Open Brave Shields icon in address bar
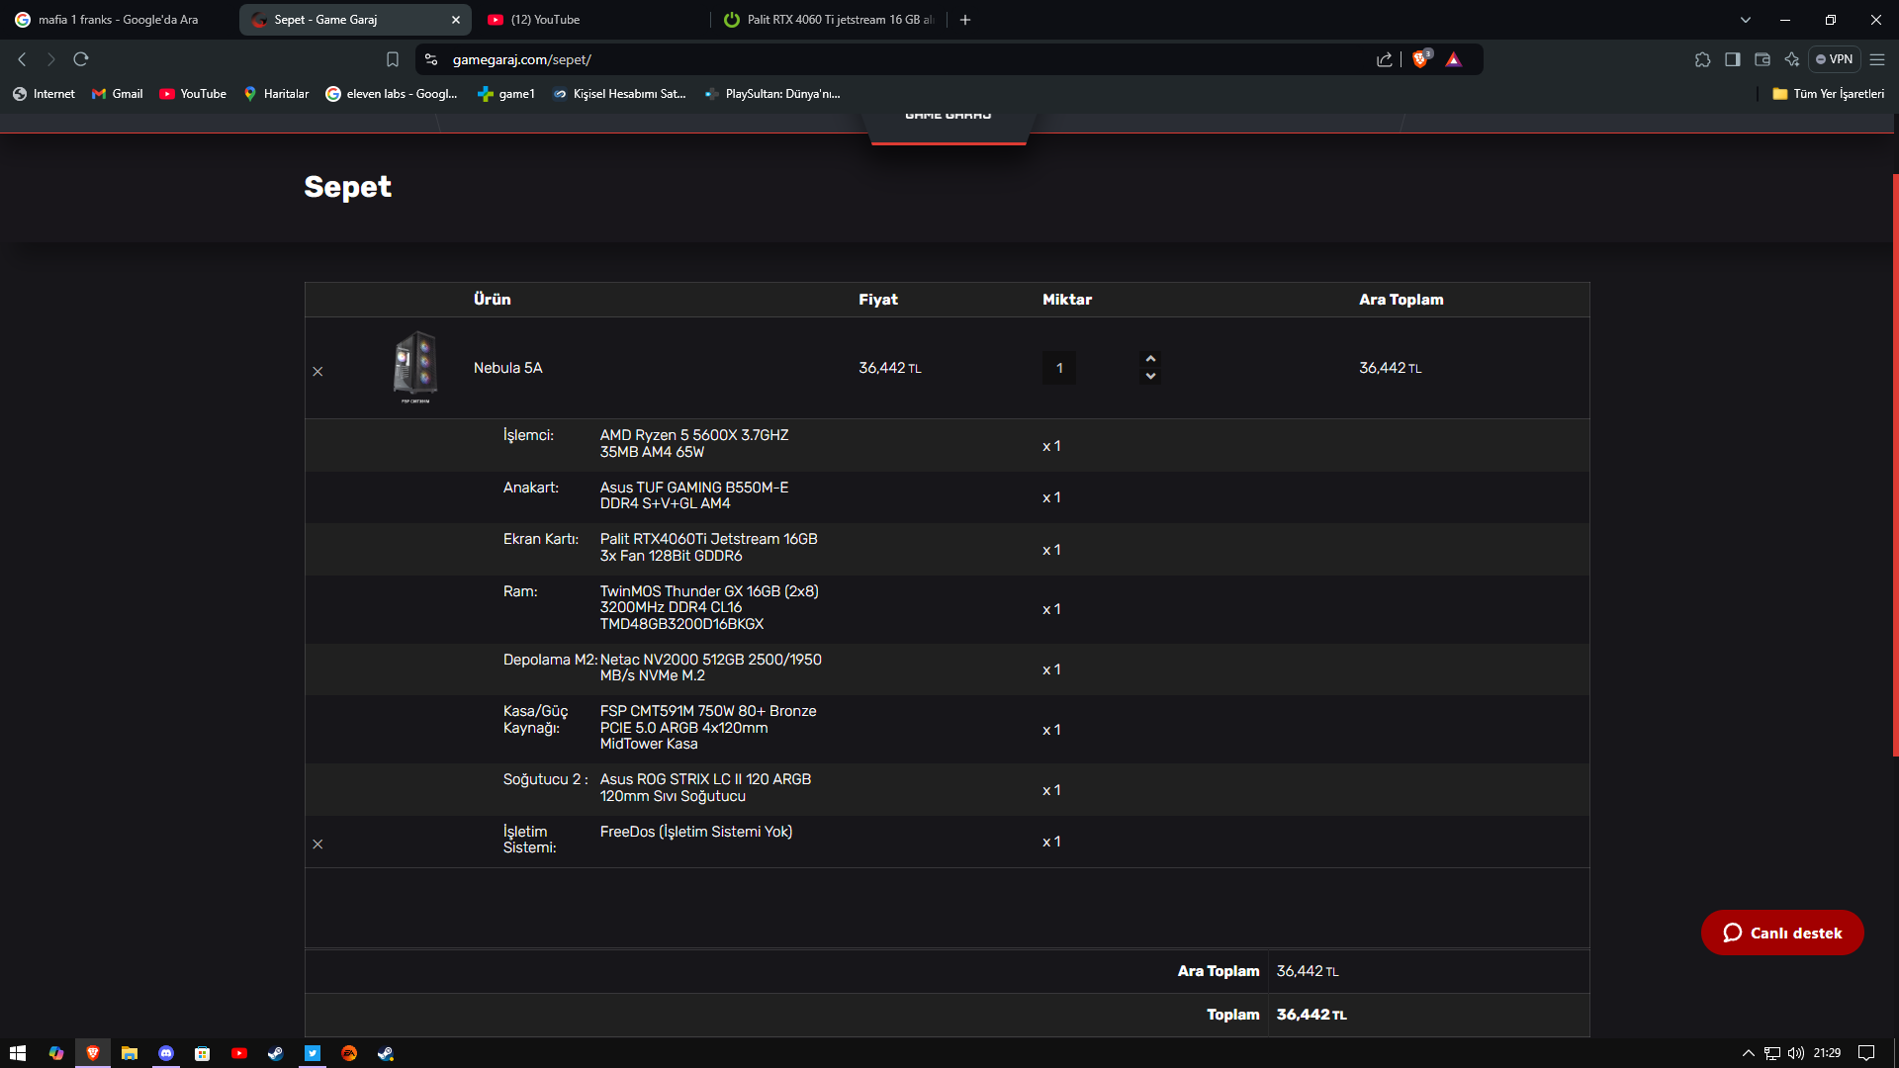The image size is (1899, 1068). pyautogui.click(x=1420, y=59)
